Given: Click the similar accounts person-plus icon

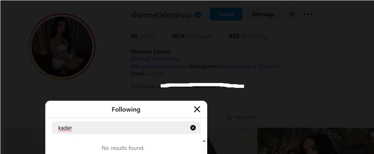Looking at the screenshot, I should click(x=291, y=15).
